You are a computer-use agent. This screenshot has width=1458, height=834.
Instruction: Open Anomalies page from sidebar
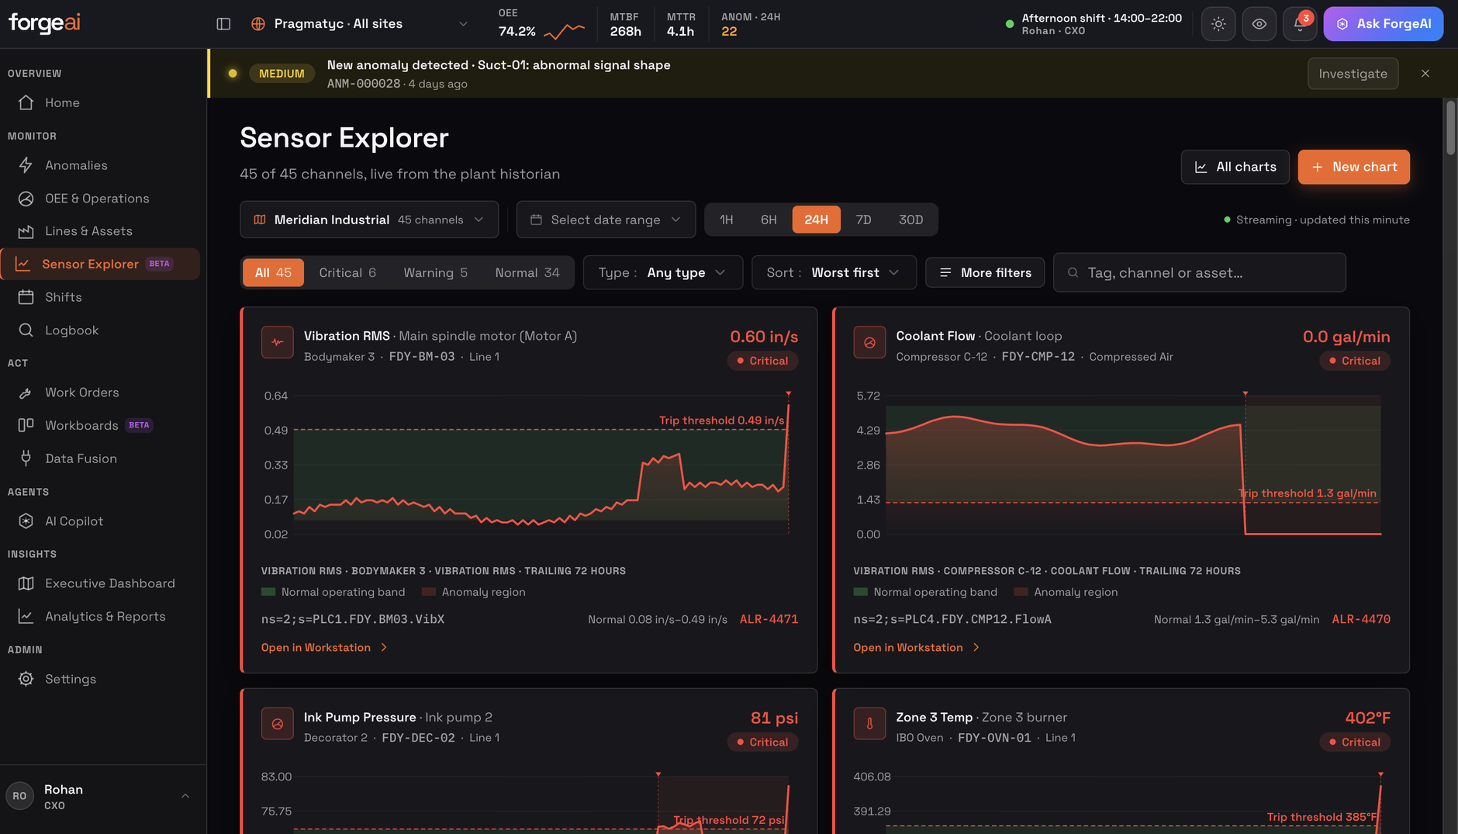point(100,165)
